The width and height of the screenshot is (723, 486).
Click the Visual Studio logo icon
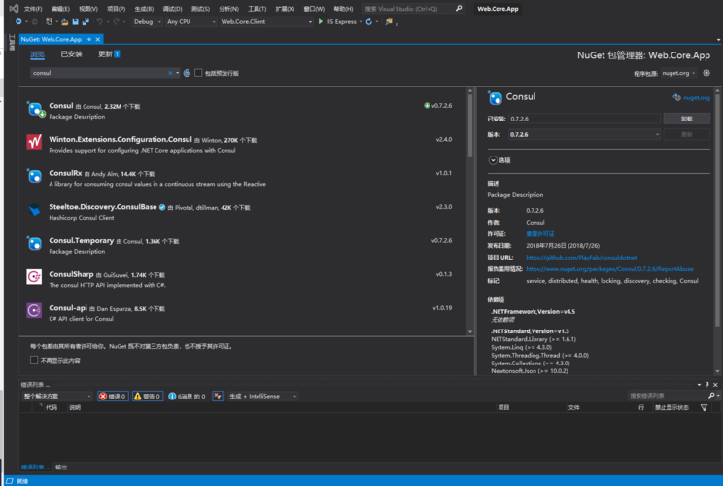pyautogui.click(x=14, y=9)
